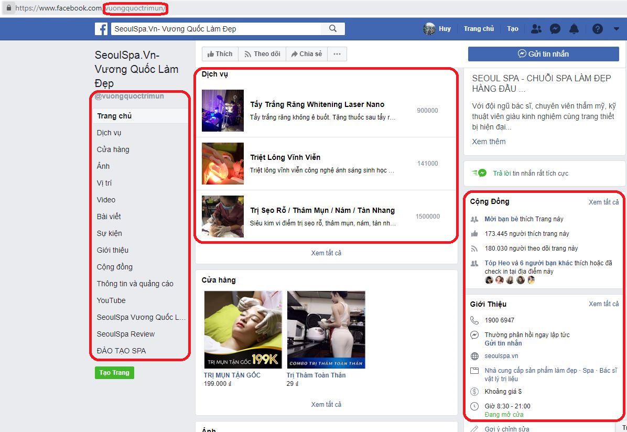Open the help question mark icon
Screen dimensions: 627x432
tap(598, 29)
